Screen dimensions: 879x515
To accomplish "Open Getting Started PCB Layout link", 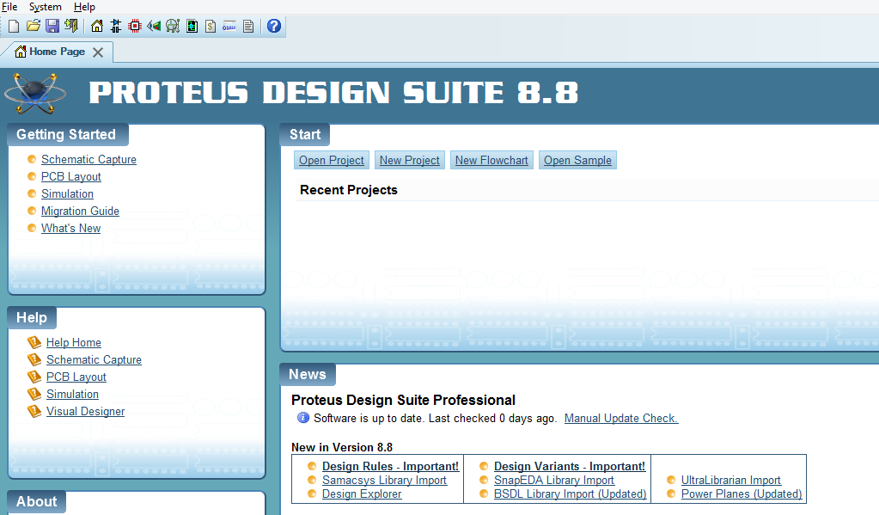I will point(71,177).
